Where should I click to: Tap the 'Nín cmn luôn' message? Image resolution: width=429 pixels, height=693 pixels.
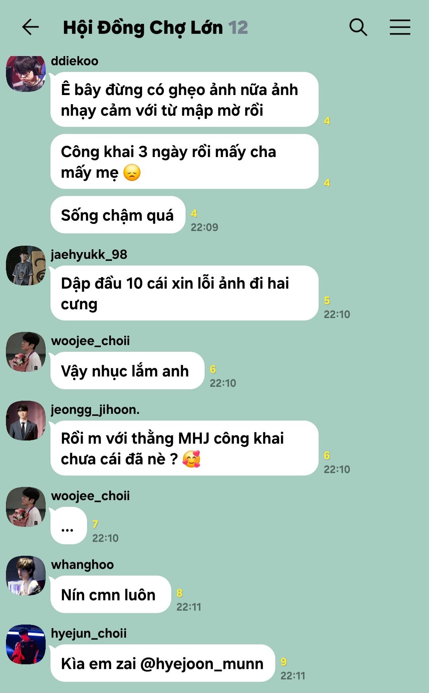[x=111, y=594]
